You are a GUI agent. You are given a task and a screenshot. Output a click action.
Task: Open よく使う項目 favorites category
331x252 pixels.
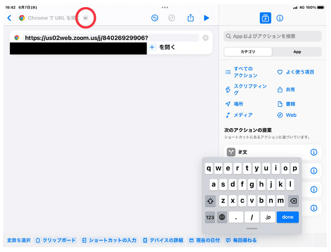tap(295, 72)
